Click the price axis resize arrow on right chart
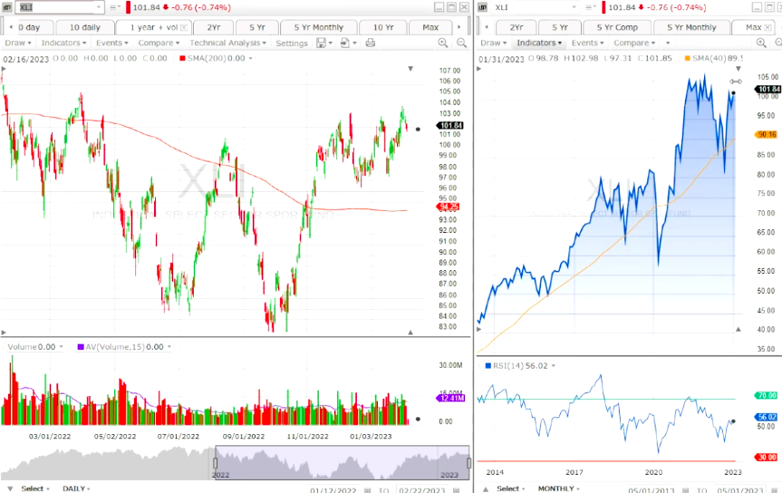The image size is (782, 493). [736, 82]
